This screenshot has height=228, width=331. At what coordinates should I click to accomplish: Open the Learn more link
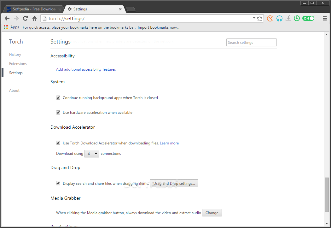coord(169,143)
